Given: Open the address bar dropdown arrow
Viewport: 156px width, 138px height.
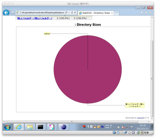Looking at the screenshot, I should 69,12.
